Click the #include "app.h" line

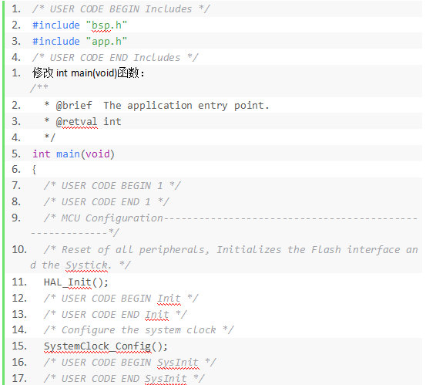[x=79, y=42]
